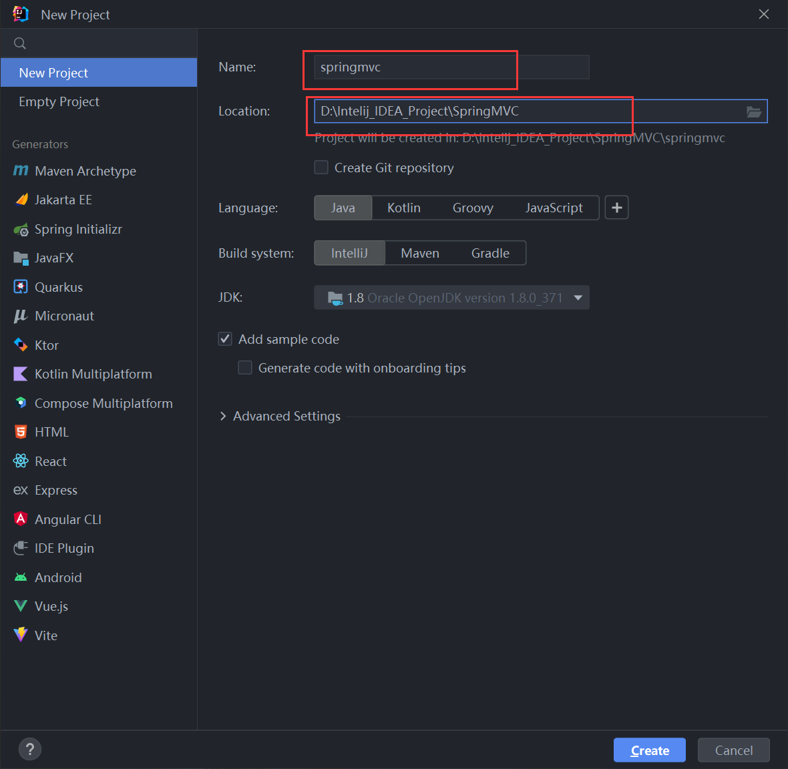788x769 pixels.
Task: Click the HTML5 shield icon
Action: tap(21, 432)
